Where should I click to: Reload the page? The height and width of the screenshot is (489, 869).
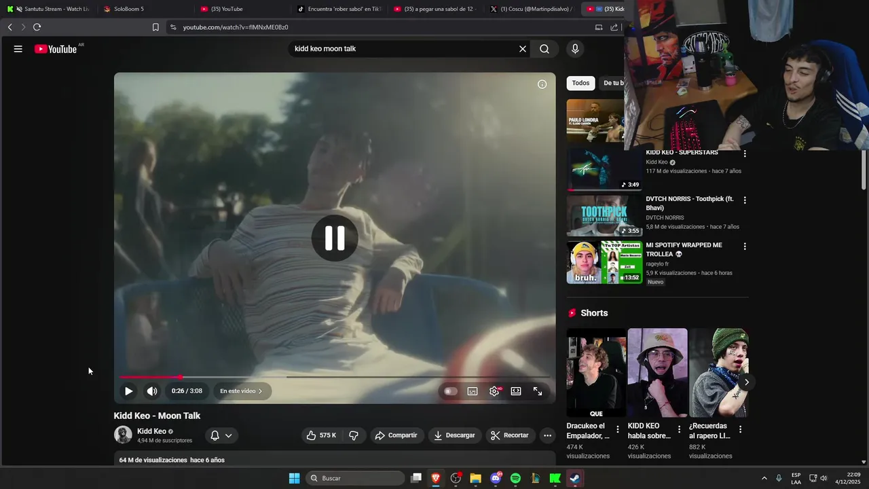coord(37,27)
